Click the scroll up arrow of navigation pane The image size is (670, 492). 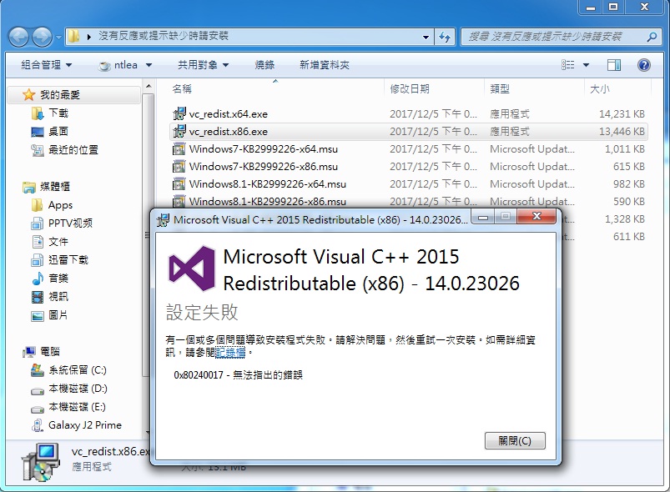coord(149,87)
